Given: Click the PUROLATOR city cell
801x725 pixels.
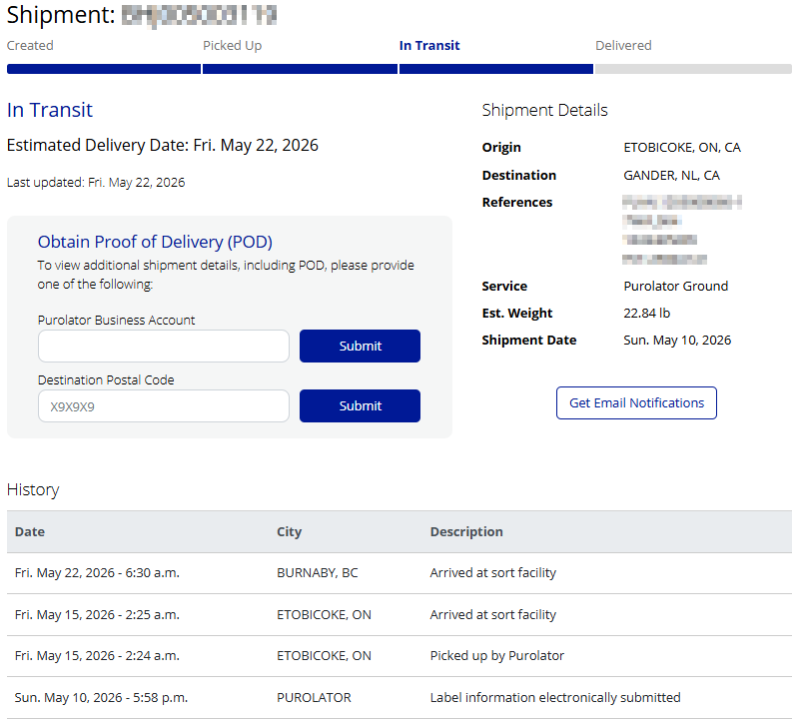Looking at the screenshot, I should [314, 698].
